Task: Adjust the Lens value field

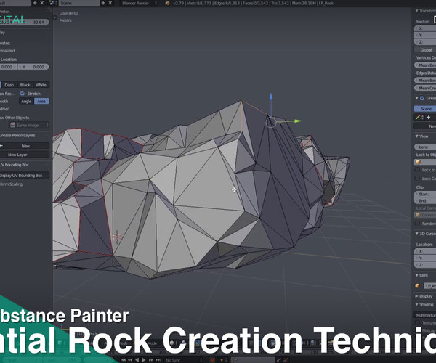Action: click(x=425, y=147)
